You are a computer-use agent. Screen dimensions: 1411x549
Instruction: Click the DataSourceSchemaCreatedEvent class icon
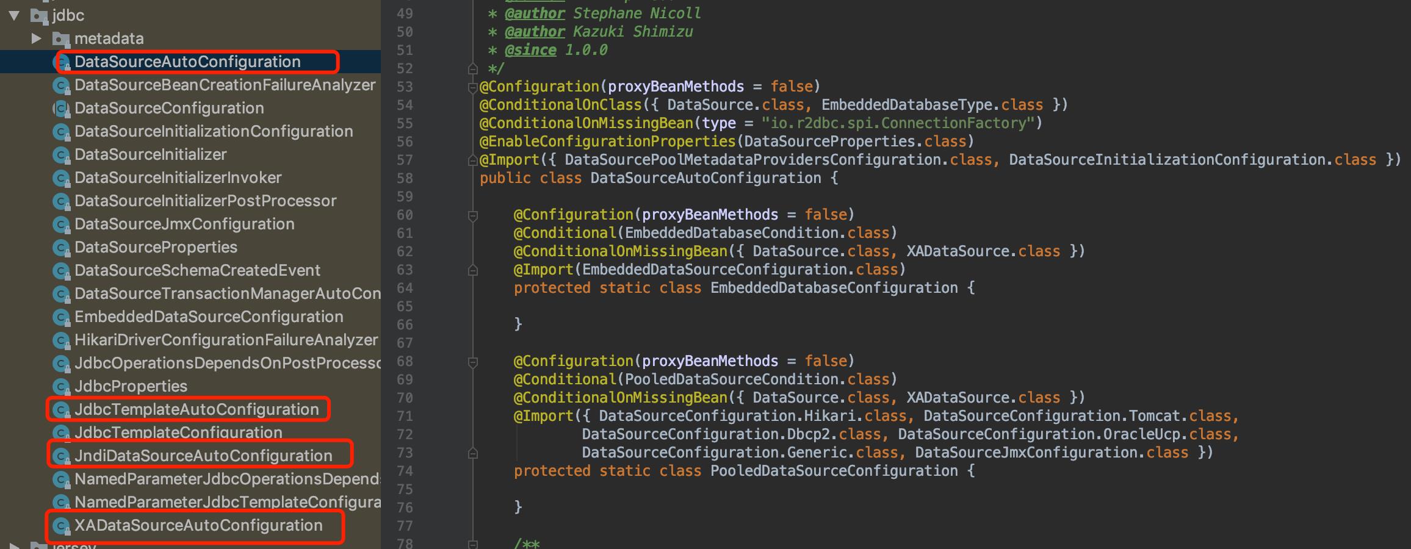coord(61,271)
